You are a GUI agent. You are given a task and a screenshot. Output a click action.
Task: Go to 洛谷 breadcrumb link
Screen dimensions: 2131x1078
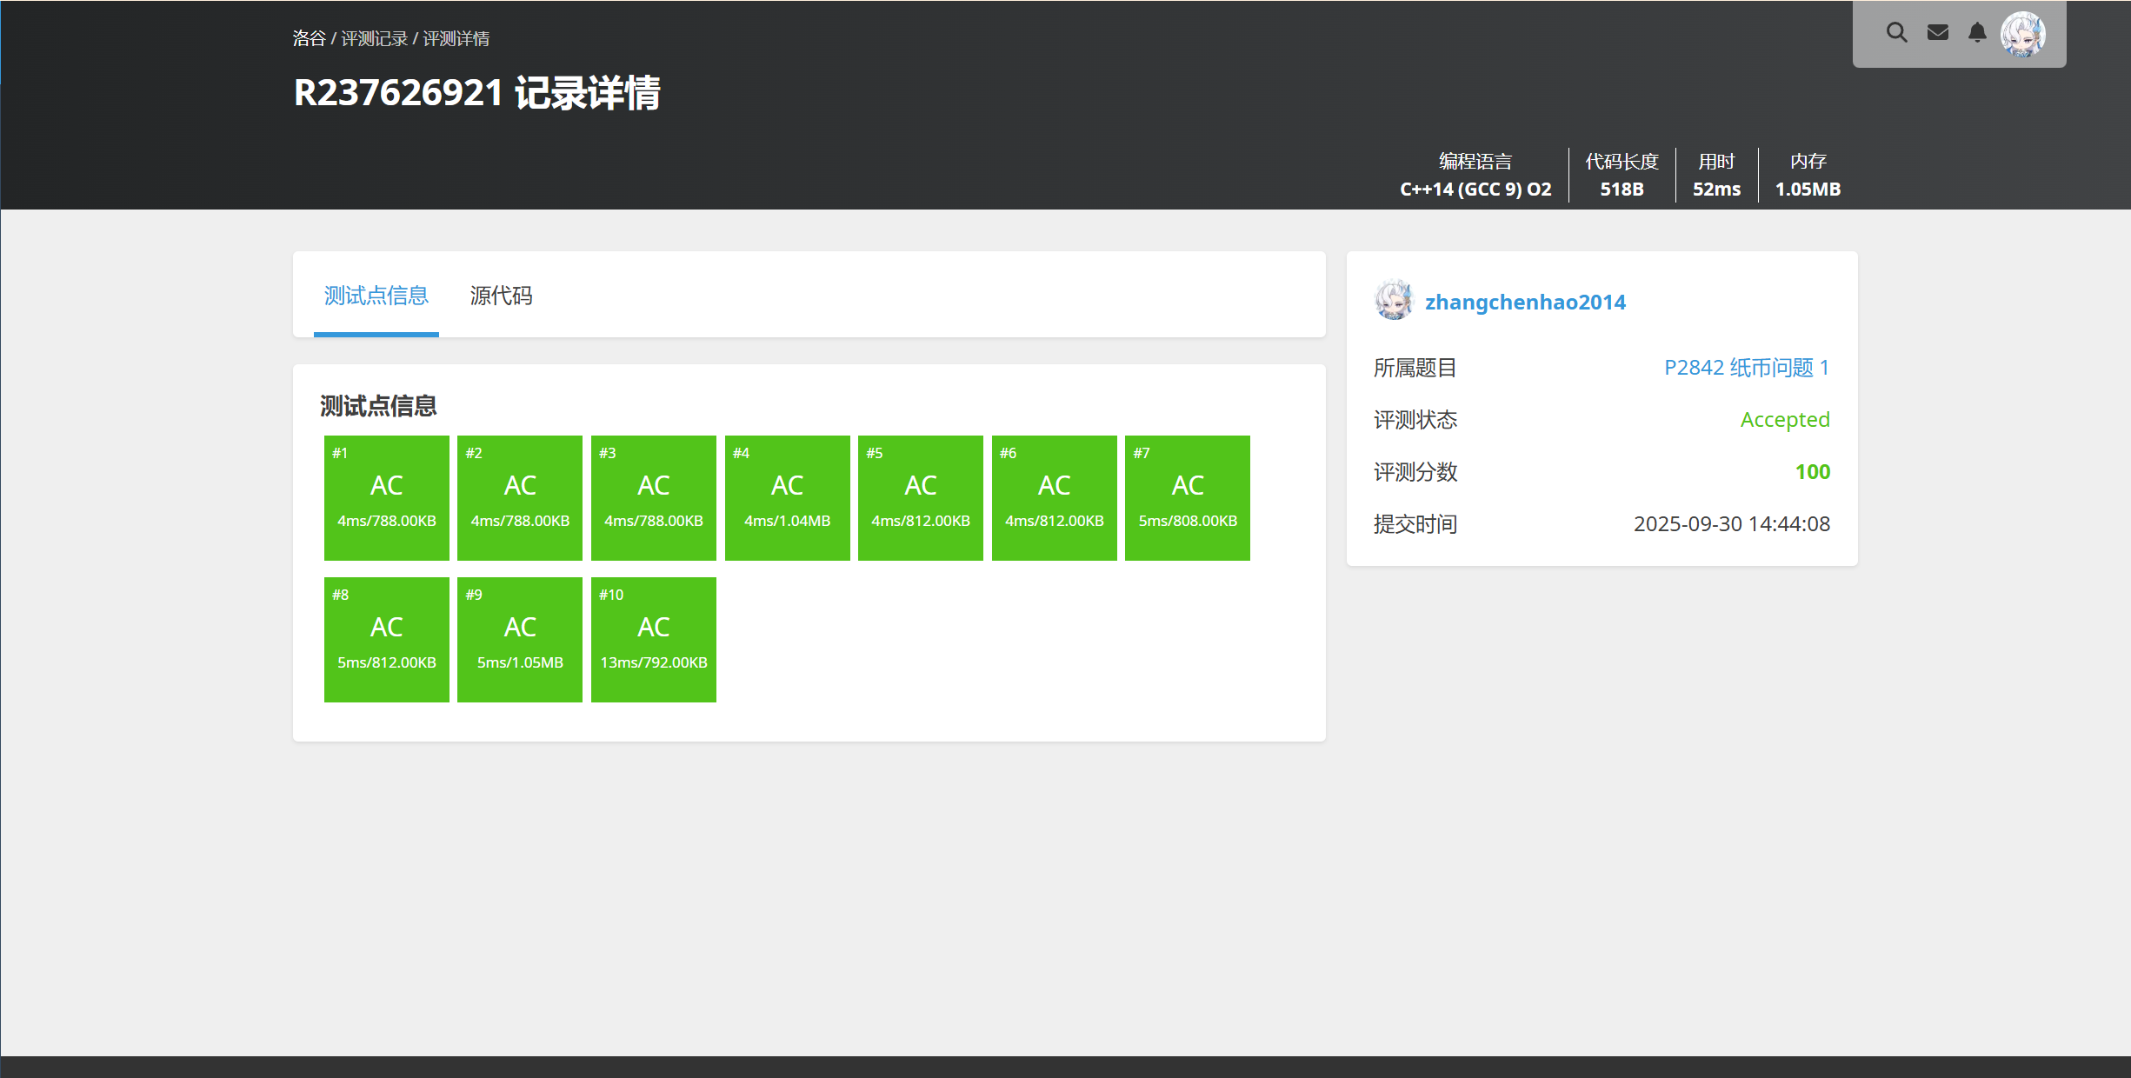309,38
